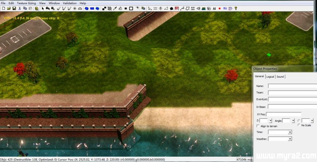Switch to the Sound tab

280,77
